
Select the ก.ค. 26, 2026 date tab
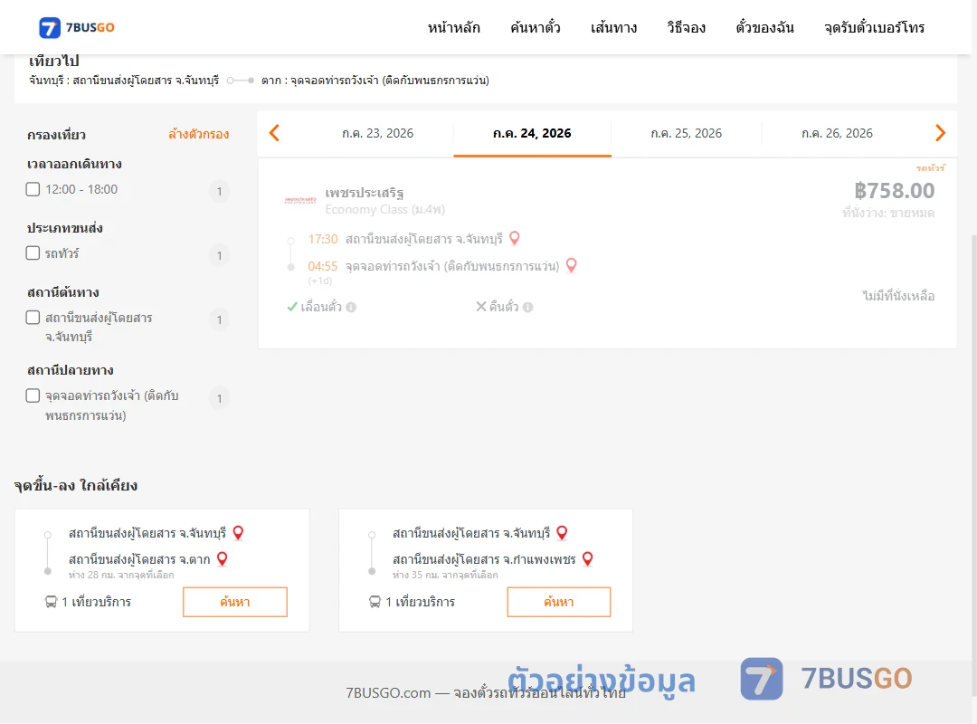coord(837,133)
